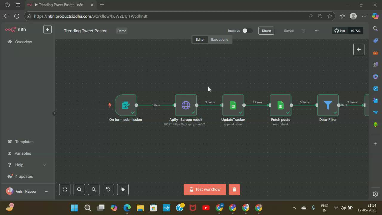The width and height of the screenshot is (382, 215).
Task: Open Edge settings and more menu
Action: pos(364,16)
